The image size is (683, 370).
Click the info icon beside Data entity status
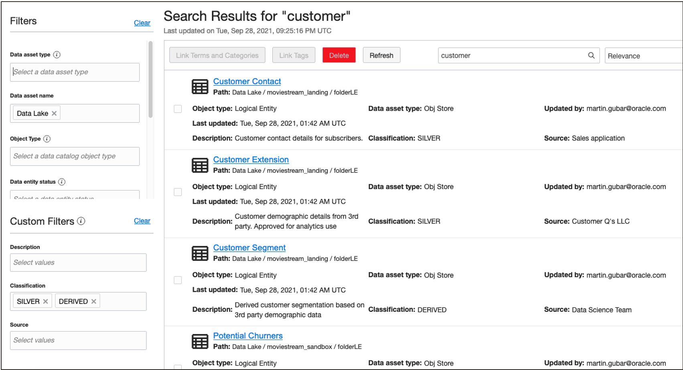[61, 182]
